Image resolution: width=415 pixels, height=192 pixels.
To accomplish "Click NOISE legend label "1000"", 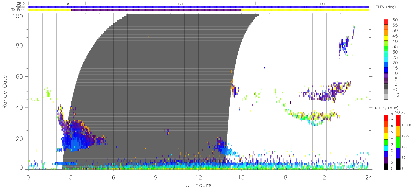I will [406, 136].
